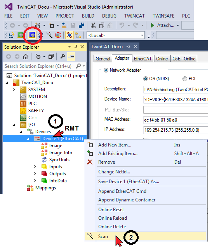Click the Description text field
Screen dimensions: 212x247
tap(176, 90)
